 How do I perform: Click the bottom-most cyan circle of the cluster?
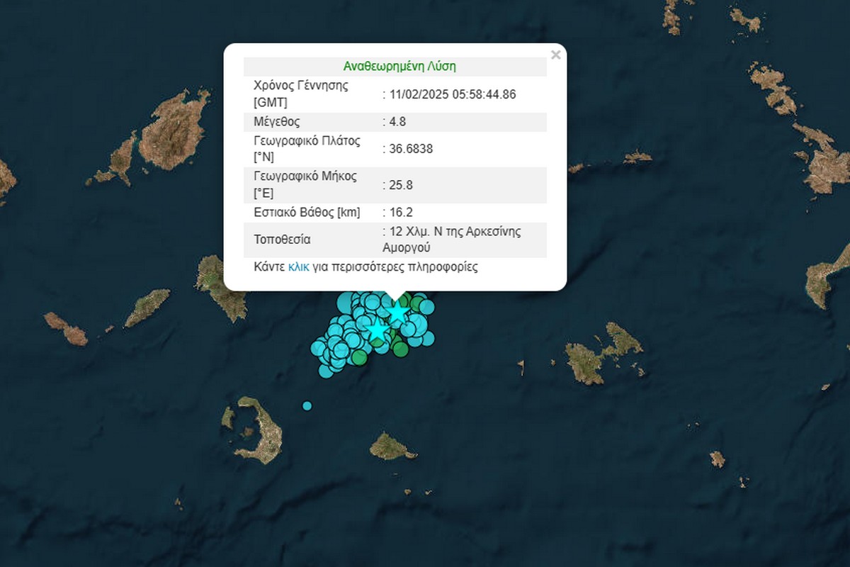coord(326,370)
